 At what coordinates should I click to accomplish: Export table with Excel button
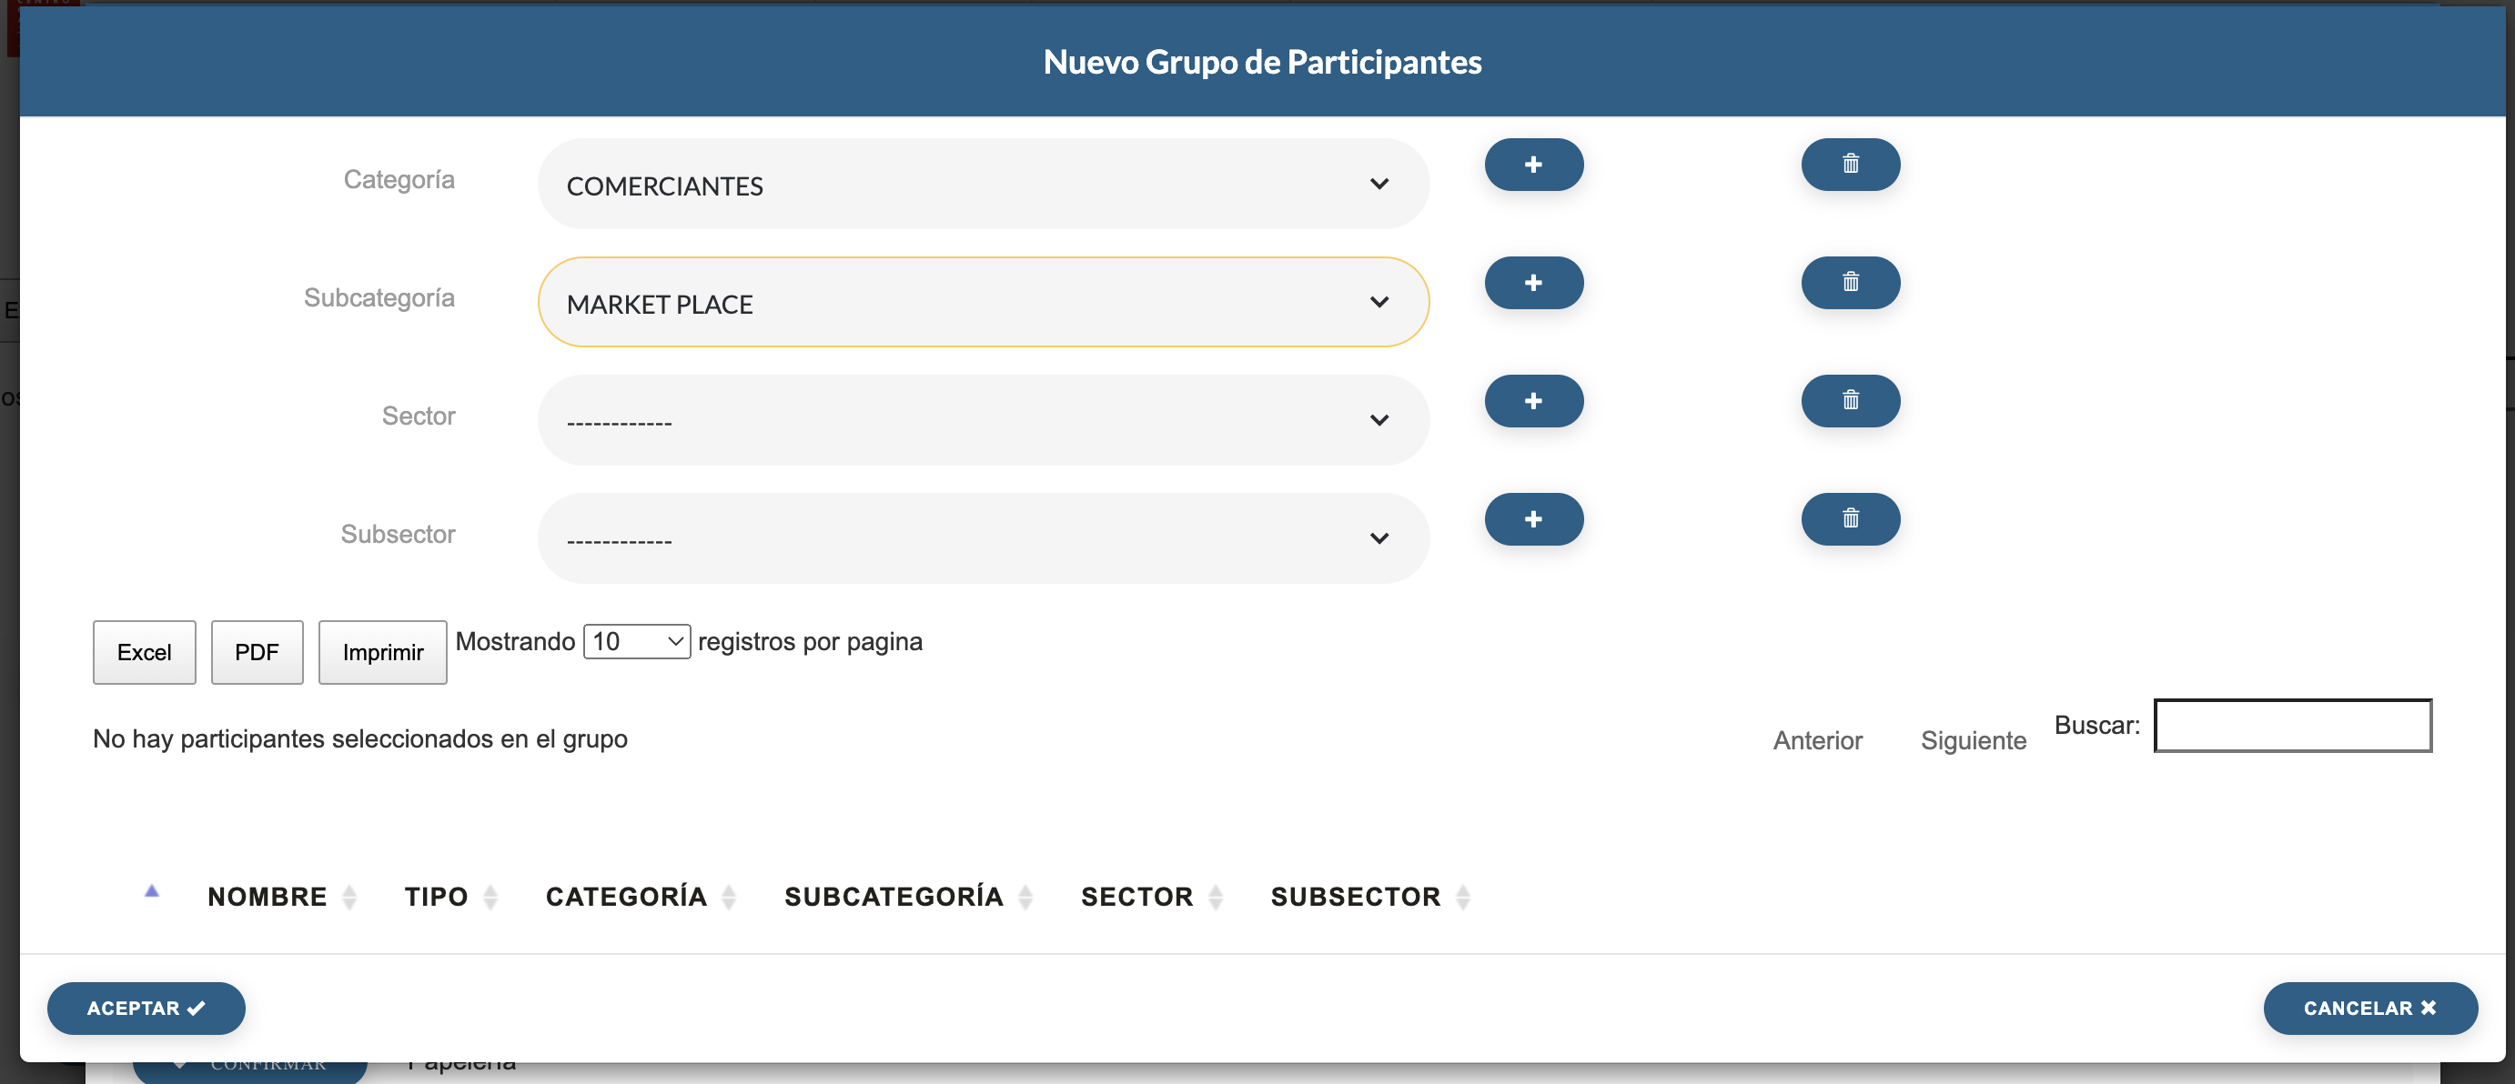tap(145, 652)
